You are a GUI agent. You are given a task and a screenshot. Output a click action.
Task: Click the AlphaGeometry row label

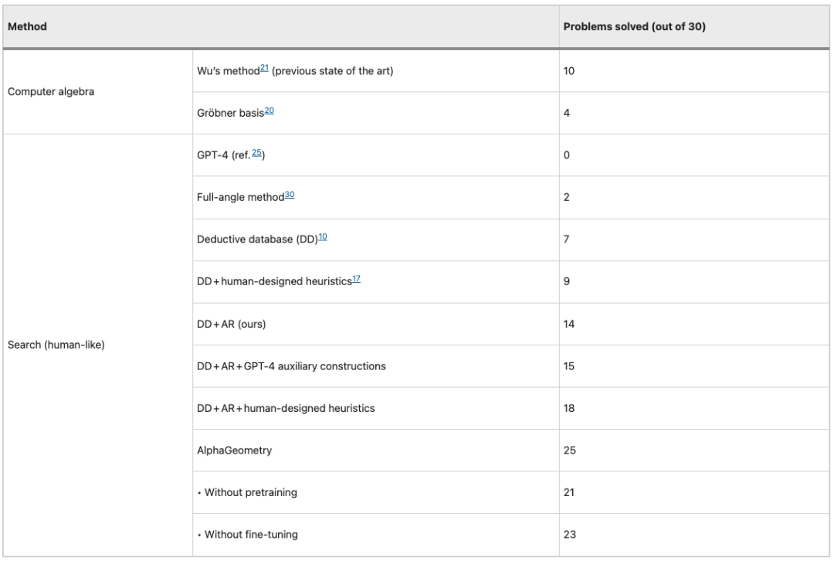[x=234, y=450]
